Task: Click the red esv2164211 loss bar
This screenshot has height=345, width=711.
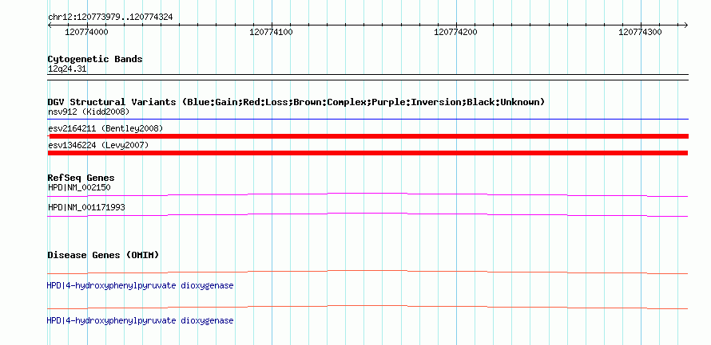Action: 368,136
